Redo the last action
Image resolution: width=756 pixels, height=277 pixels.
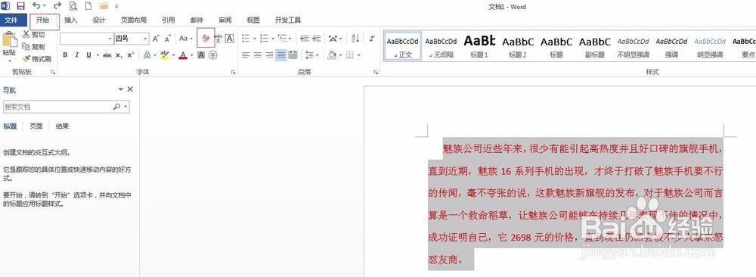click(x=57, y=6)
